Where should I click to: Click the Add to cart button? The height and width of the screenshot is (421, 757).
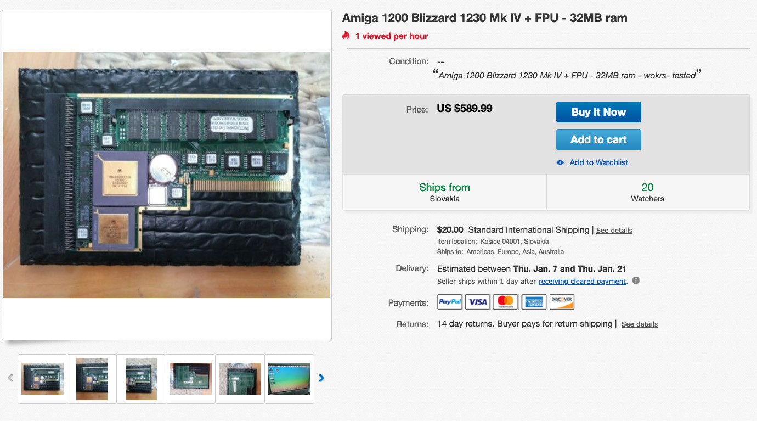tap(598, 139)
